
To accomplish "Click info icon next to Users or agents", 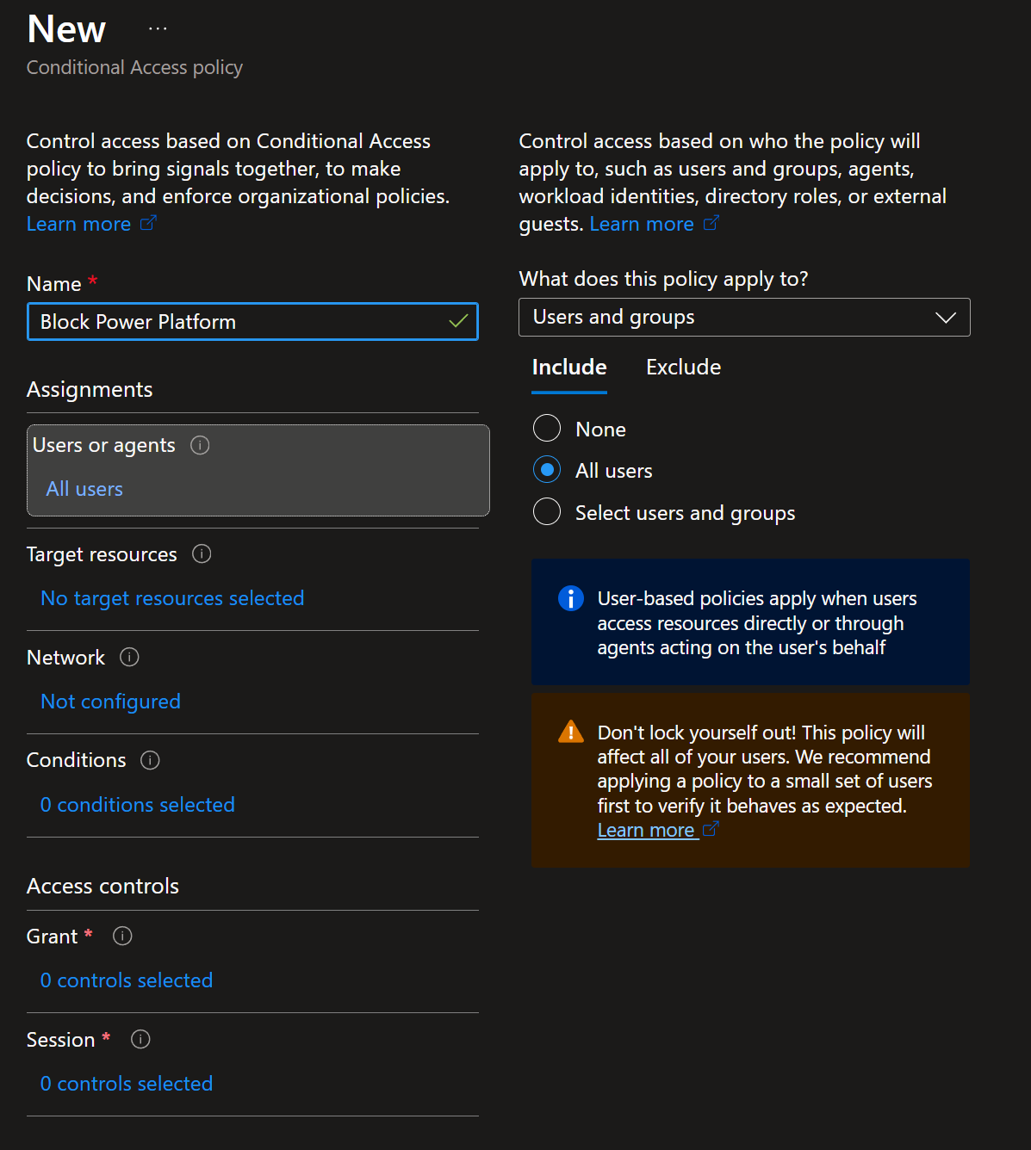I will [200, 445].
